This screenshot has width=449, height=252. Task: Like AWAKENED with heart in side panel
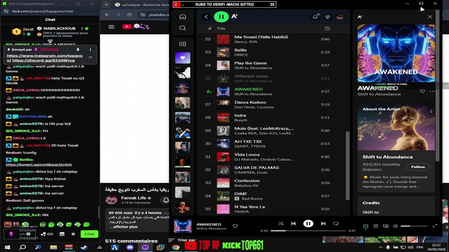point(422,91)
